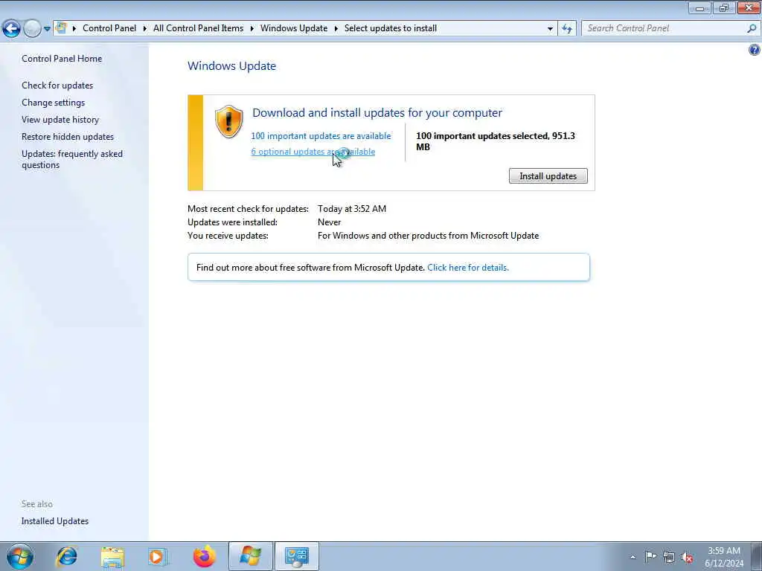Open 6 optional updates are available link
Screen dimensions: 762x571
313,152
